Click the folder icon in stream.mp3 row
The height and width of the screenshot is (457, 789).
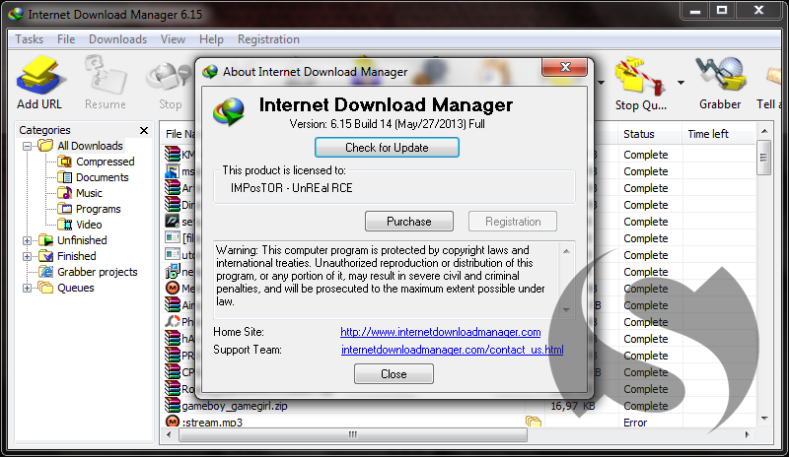click(534, 422)
